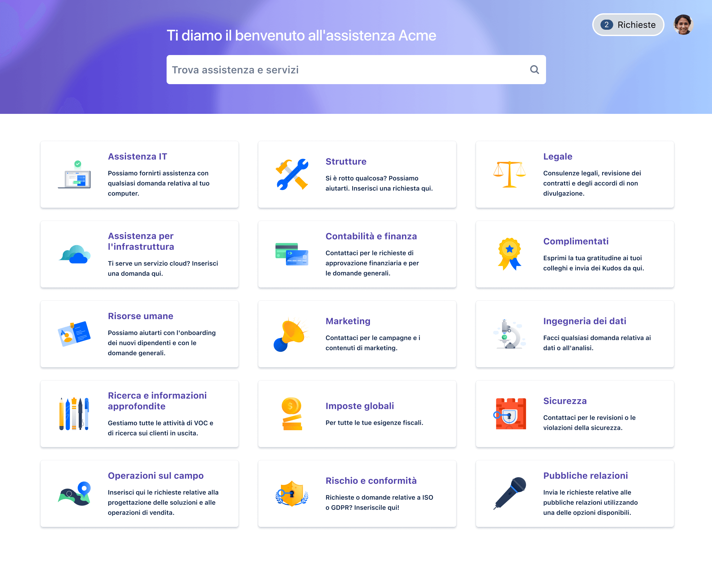Click the award ribbon Complimentati icon

tap(509, 254)
